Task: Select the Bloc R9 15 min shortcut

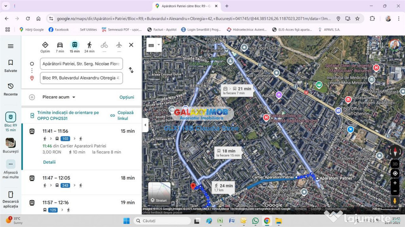Action: [x=11, y=122]
